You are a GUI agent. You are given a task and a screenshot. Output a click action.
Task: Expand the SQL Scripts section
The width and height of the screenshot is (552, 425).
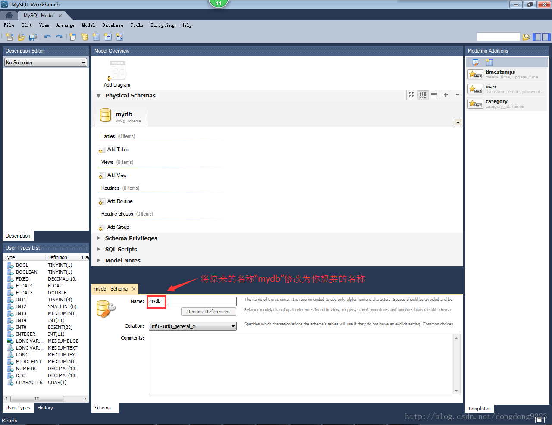(x=98, y=249)
